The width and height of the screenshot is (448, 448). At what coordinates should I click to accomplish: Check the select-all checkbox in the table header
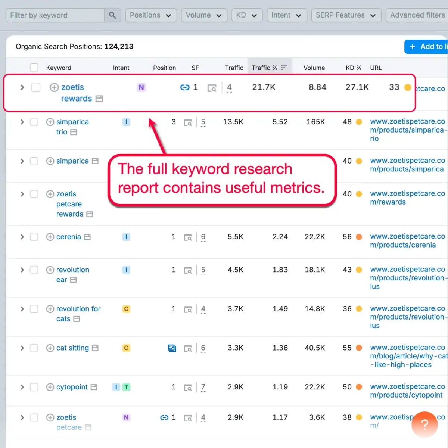tap(34, 68)
